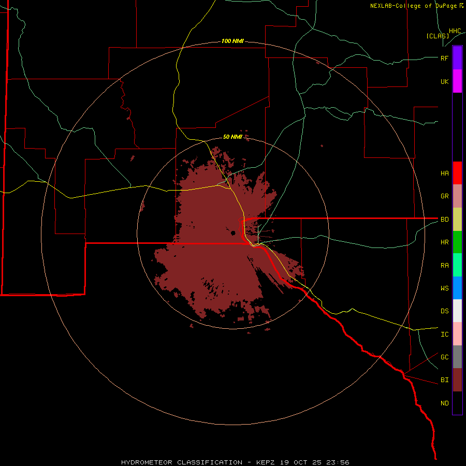This screenshot has width=466, height=466.
Task: Click the WS legend label
Action: pyautogui.click(x=444, y=288)
